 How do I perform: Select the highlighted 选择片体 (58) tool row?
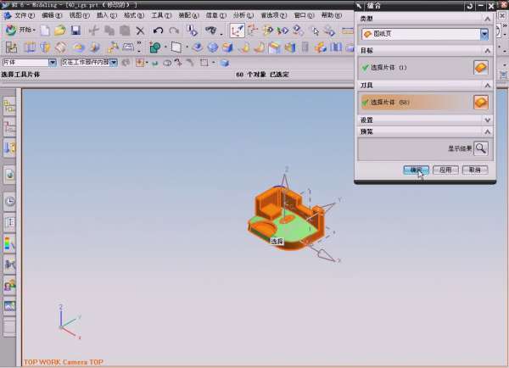(426, 103)
